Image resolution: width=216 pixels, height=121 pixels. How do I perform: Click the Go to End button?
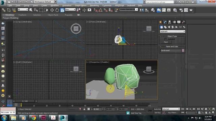point(198,109)
